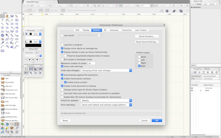Select the Line tool

coord(2,24)
